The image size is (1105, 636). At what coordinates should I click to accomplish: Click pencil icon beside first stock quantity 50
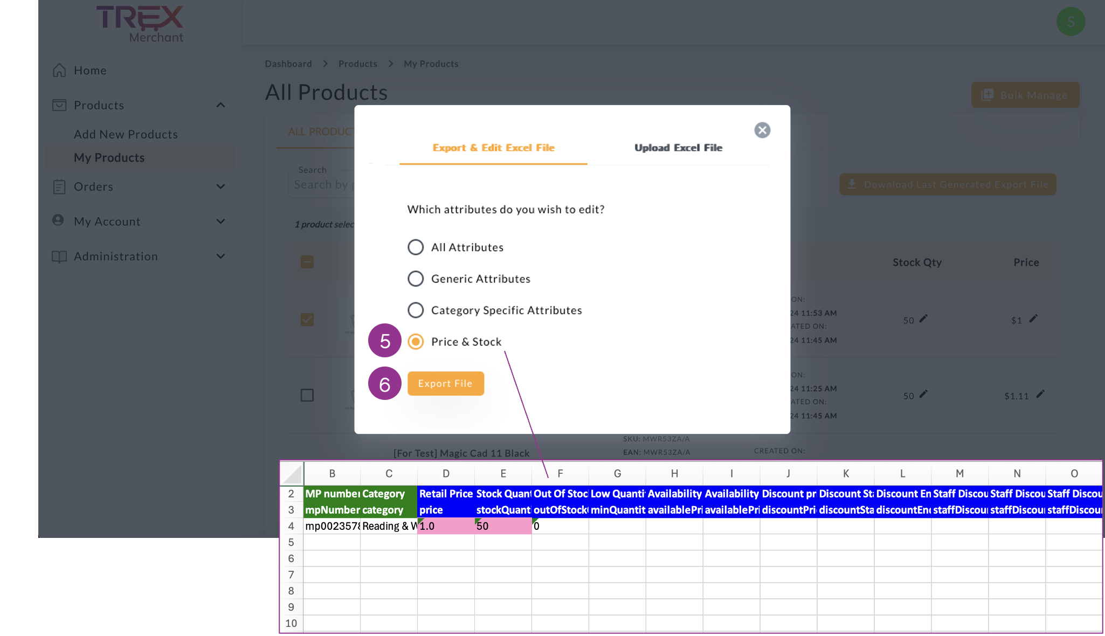[923, 319]
